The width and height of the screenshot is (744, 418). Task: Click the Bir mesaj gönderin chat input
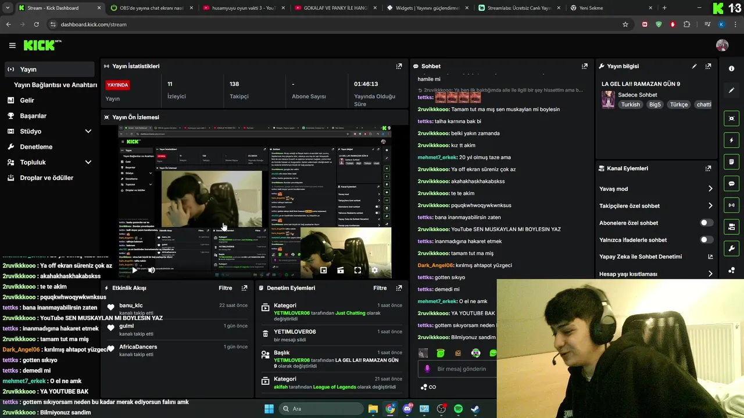pyautogui.click(x=462, y=369)
